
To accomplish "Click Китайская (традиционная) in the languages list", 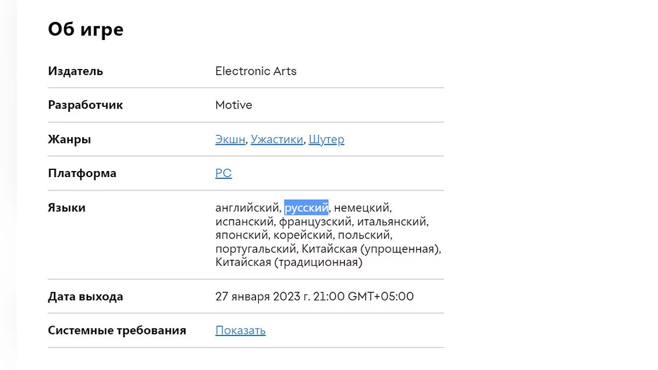I will click(x=289, y=263).
